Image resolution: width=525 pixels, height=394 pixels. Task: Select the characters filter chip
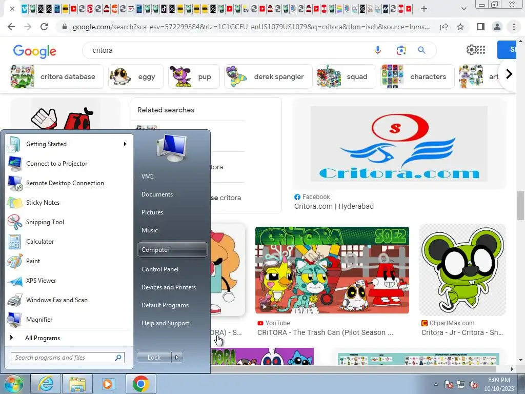[x=417, y=76]
